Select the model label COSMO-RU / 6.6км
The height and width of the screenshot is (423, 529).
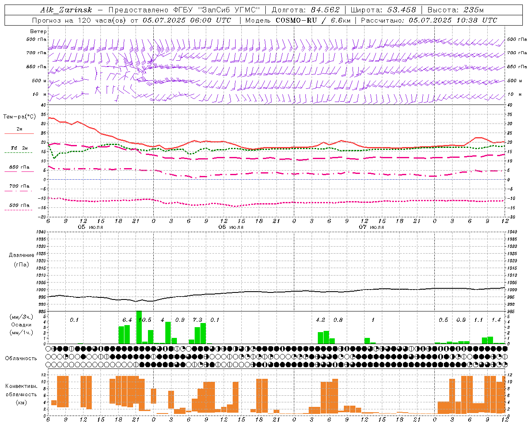tap(313, 20)
